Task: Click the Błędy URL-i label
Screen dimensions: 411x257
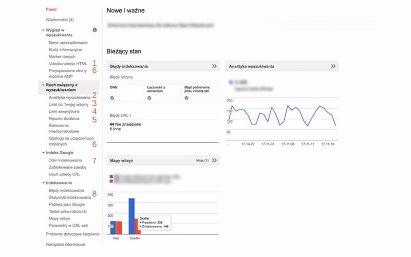Action: pos(120,115)
